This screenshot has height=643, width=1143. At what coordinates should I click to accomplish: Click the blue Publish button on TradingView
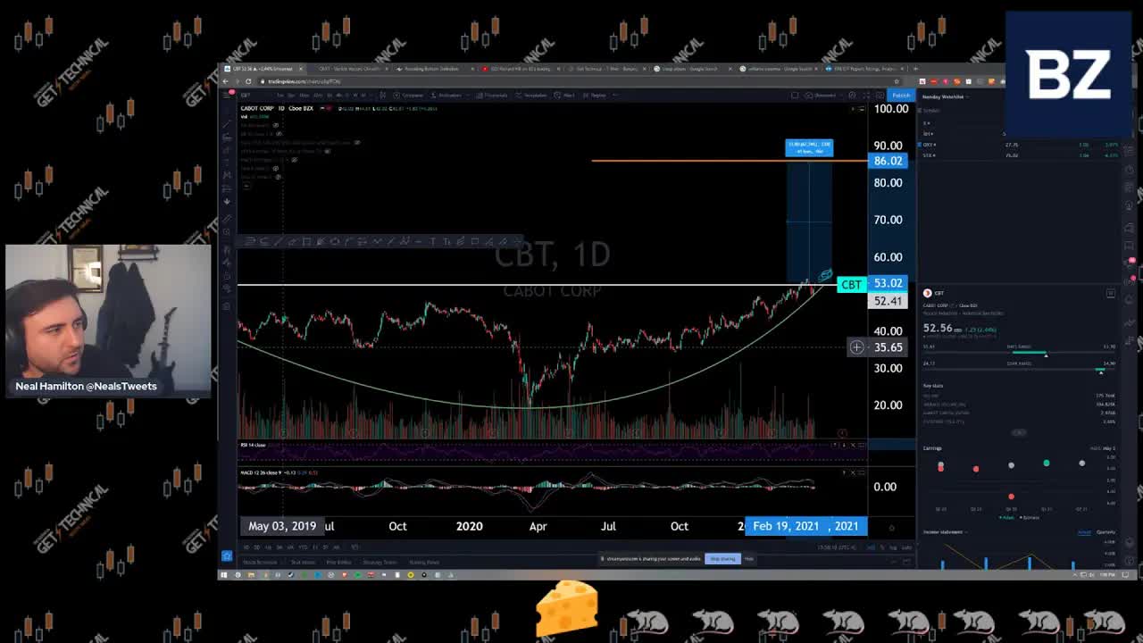pos(900,96)
